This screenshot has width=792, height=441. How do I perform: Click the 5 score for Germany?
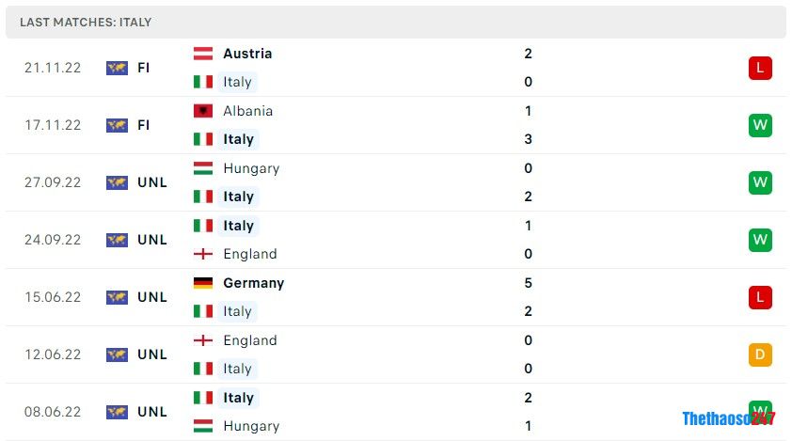click(x=529, y=283)
